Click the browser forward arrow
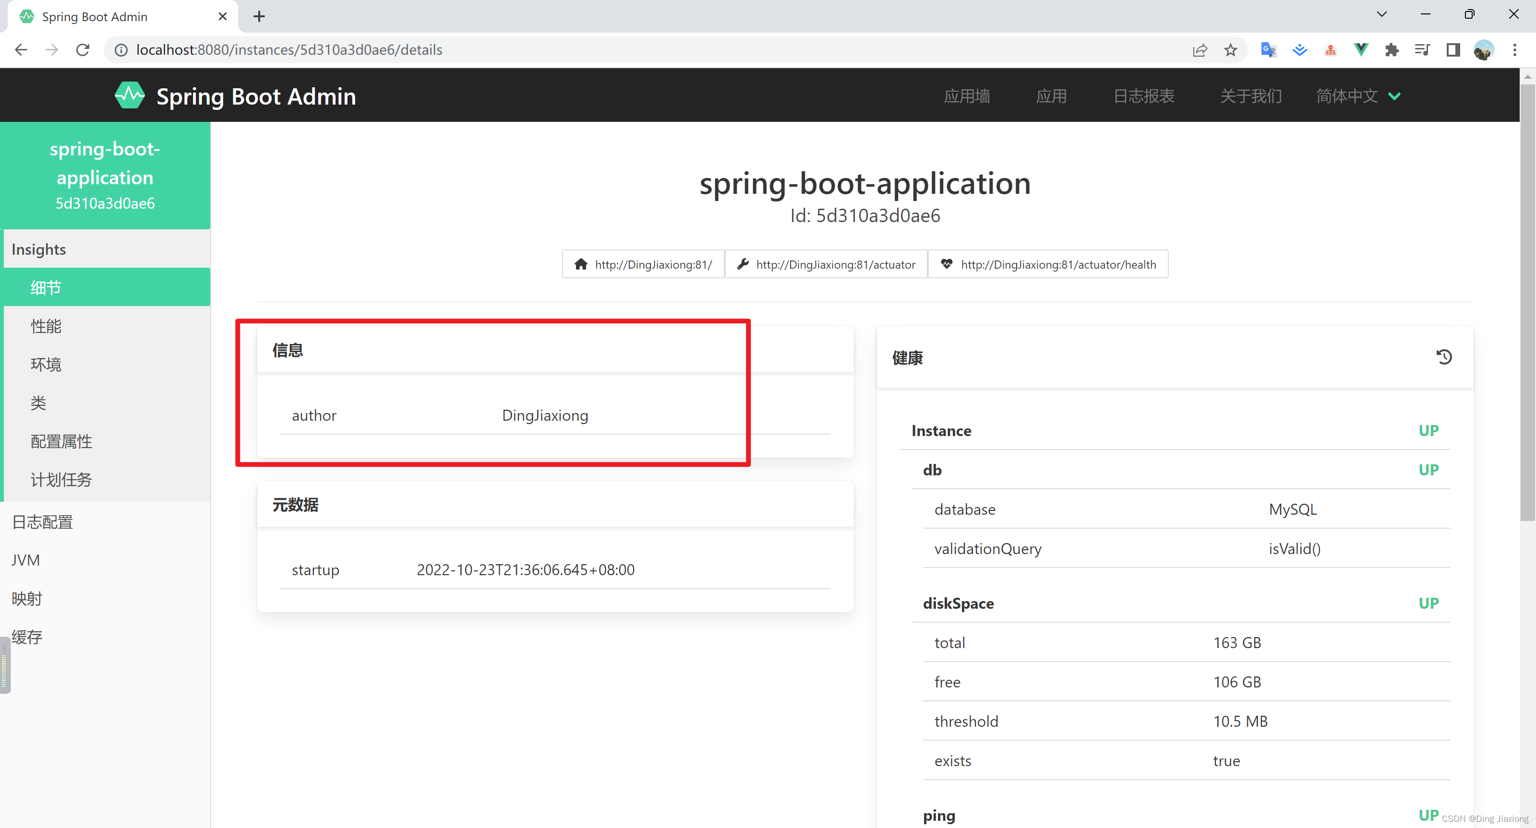Viewport: 1536px width, 828px height. (x=52, y=49)
